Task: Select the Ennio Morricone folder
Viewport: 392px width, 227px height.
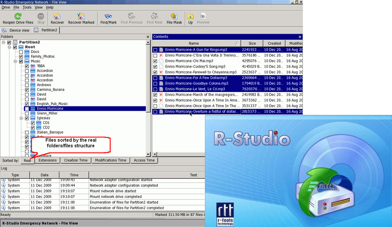Action: 85,108
